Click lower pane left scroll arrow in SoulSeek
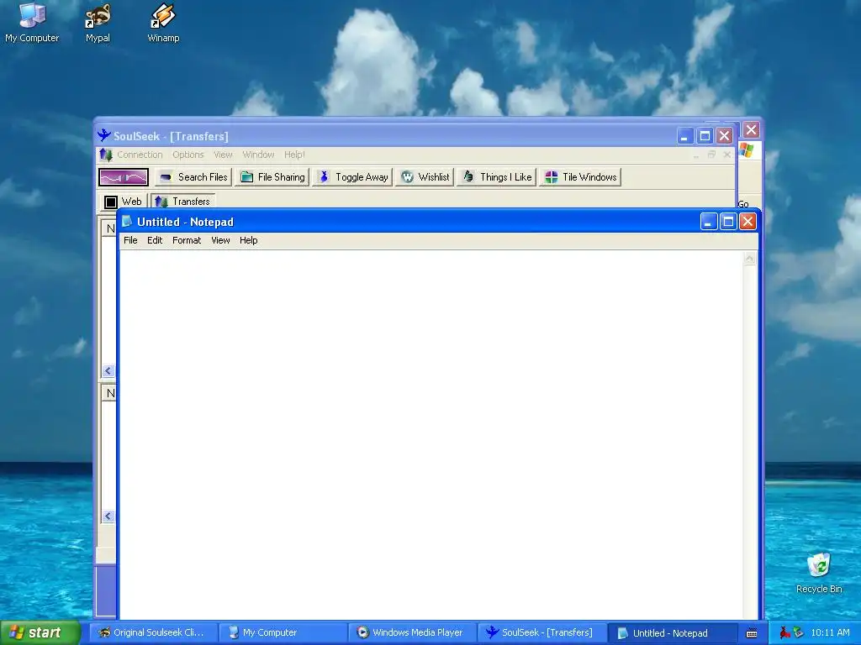The image size is (861, 645). pos(108,517)
